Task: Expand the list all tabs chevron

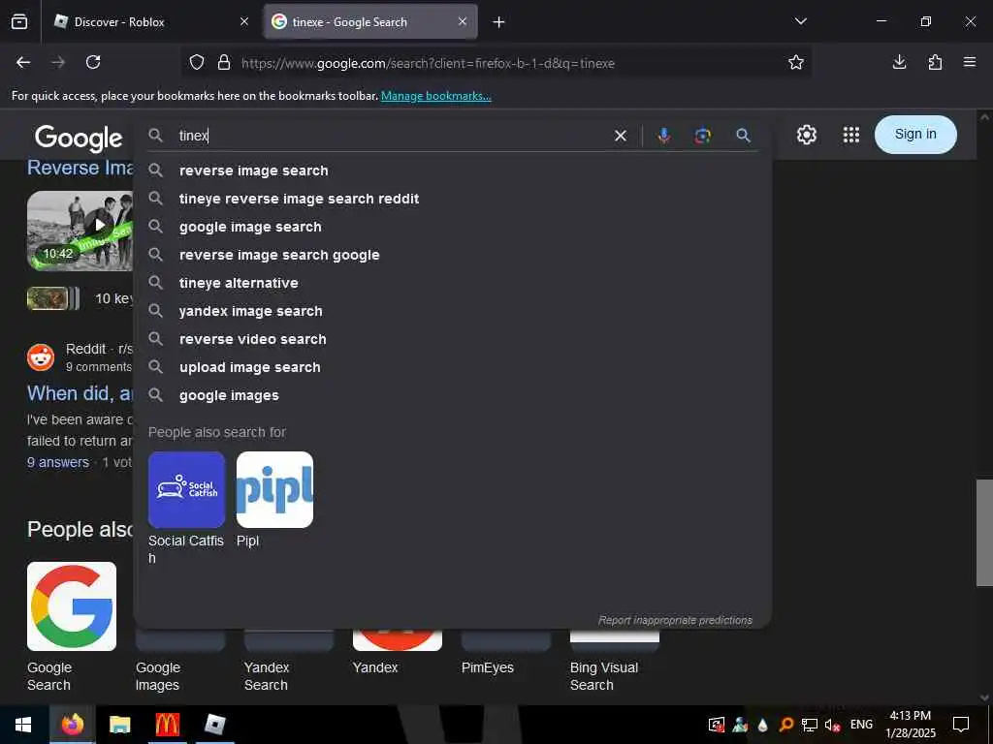Action: coord(800,21)
